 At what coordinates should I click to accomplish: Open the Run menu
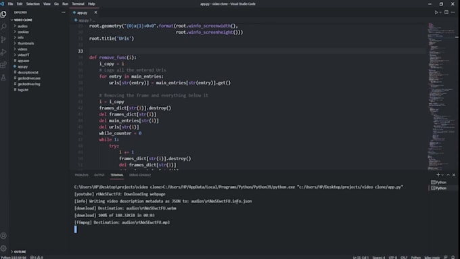[65, 4]
